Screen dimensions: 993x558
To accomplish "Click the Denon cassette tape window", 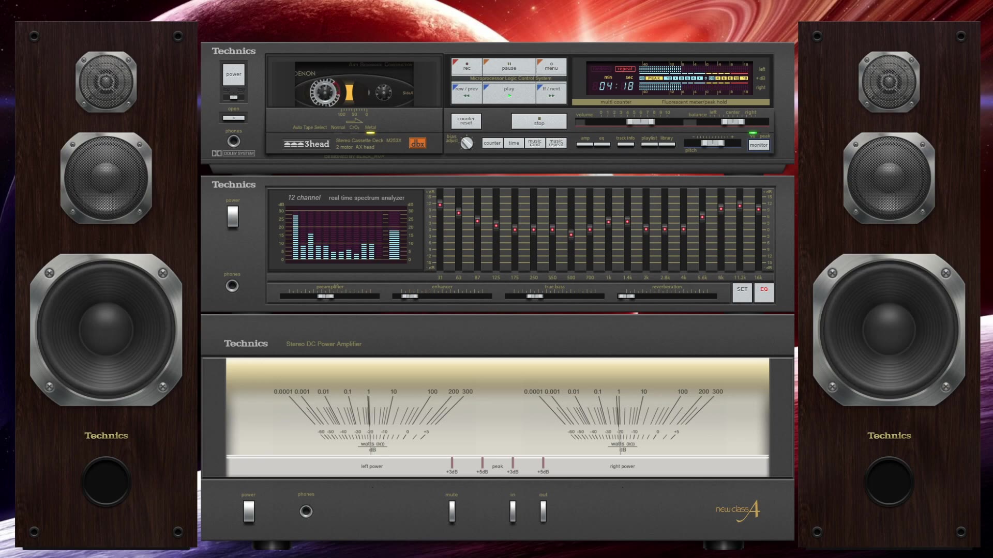I will (x=354, y=85).
